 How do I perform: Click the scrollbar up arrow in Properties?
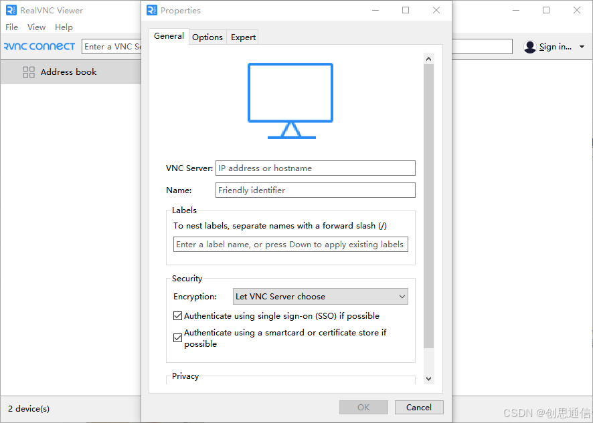pos(428,59)
